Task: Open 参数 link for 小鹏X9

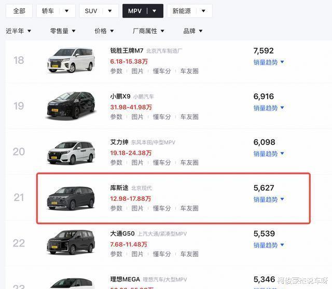Action: [116, 117]
